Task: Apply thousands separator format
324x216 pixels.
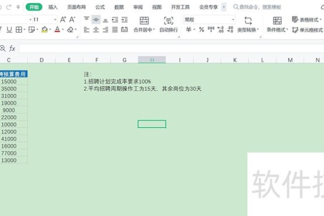Action: coord(211,29)
